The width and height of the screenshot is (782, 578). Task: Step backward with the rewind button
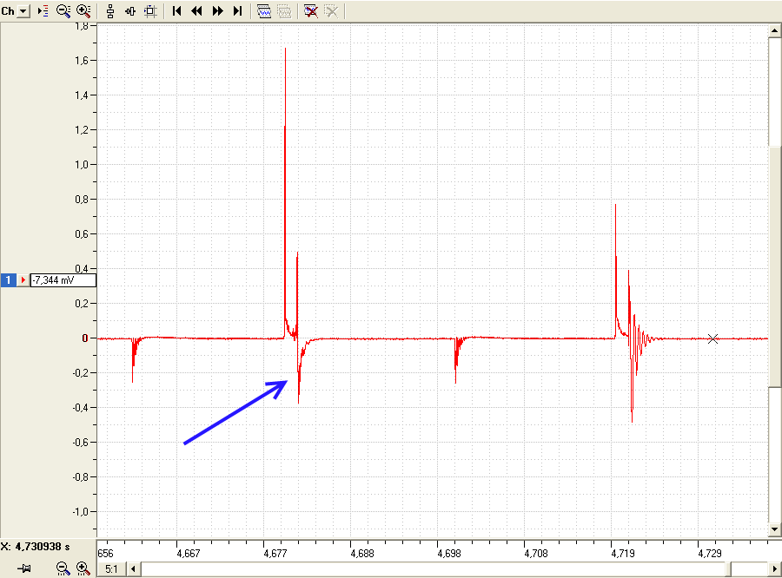196,11
